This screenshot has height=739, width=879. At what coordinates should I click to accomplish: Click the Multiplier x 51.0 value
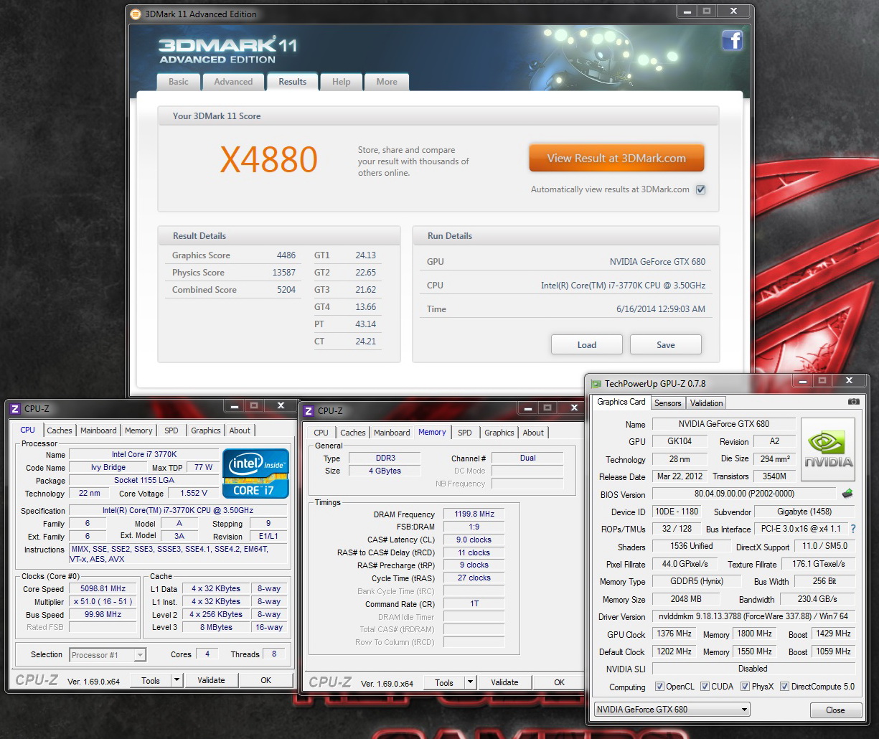pyautogui.click(x=103, y=601)
